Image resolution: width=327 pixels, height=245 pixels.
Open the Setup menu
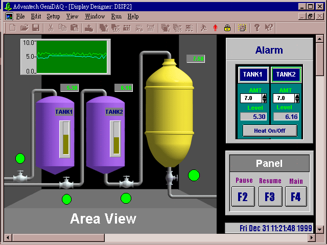point(53,16)
